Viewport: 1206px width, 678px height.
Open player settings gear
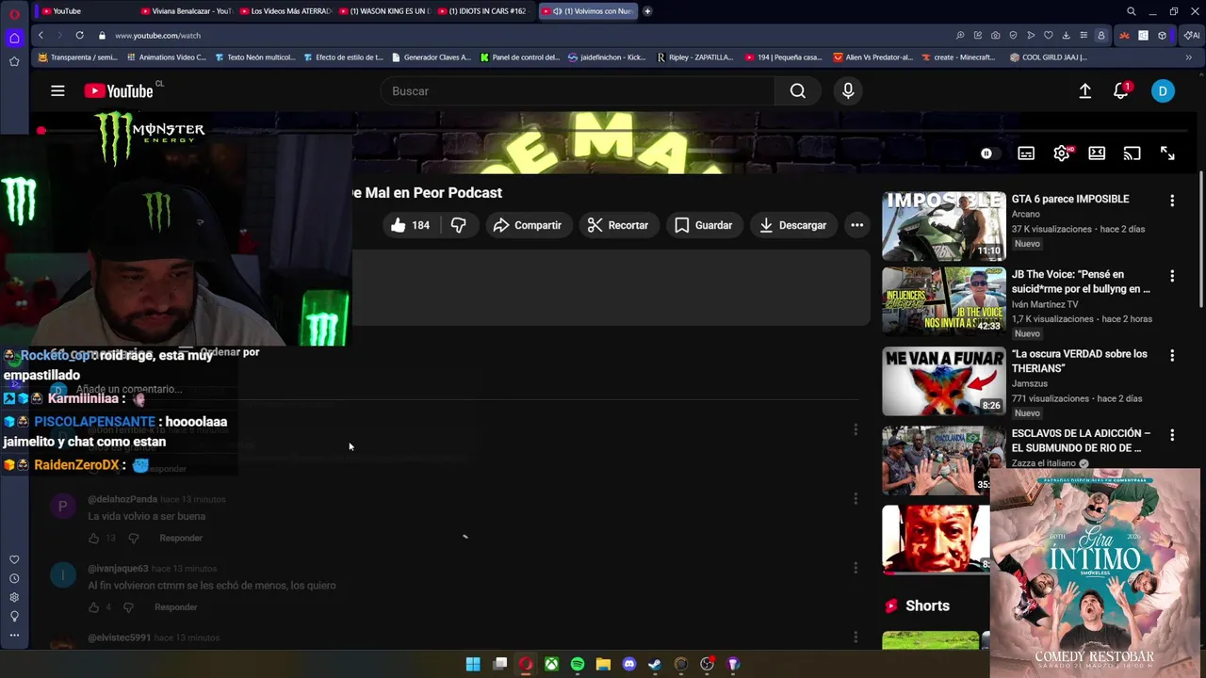(1062, 153)
